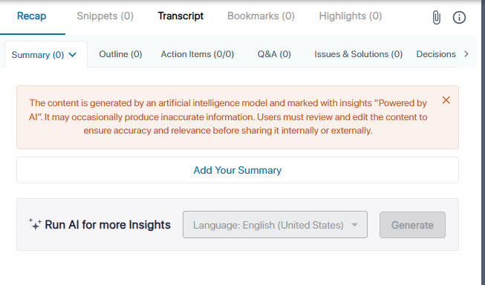Screen dimensions: 485x285
Task: Open the Highlights tab
Action: 351,16
